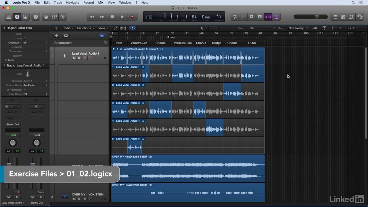Image resolution: width=368 pixels, height=207 pixels.
Task: Open the Loop Browser icon
Action: point(351,17)
